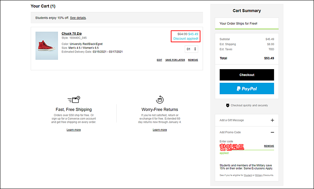Viewport: 314px width, 189px height.
Task: Click the Est. Shipping value $8.00
Action: 270,44
